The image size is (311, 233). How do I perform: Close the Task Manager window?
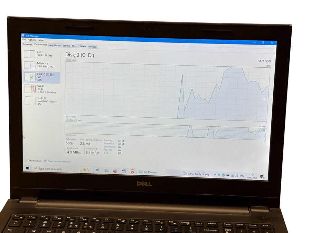tap(272, 42)
